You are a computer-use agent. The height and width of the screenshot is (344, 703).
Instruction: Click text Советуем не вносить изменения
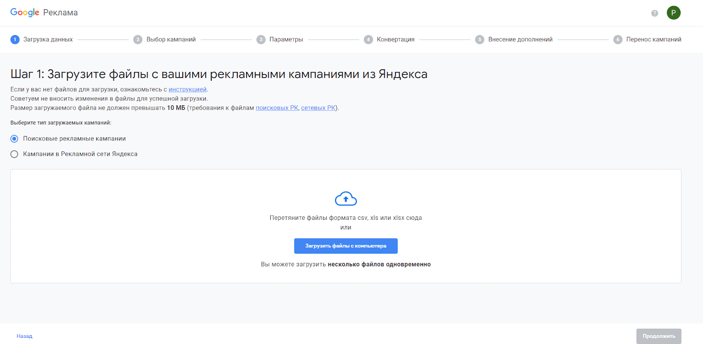[109, 99]
